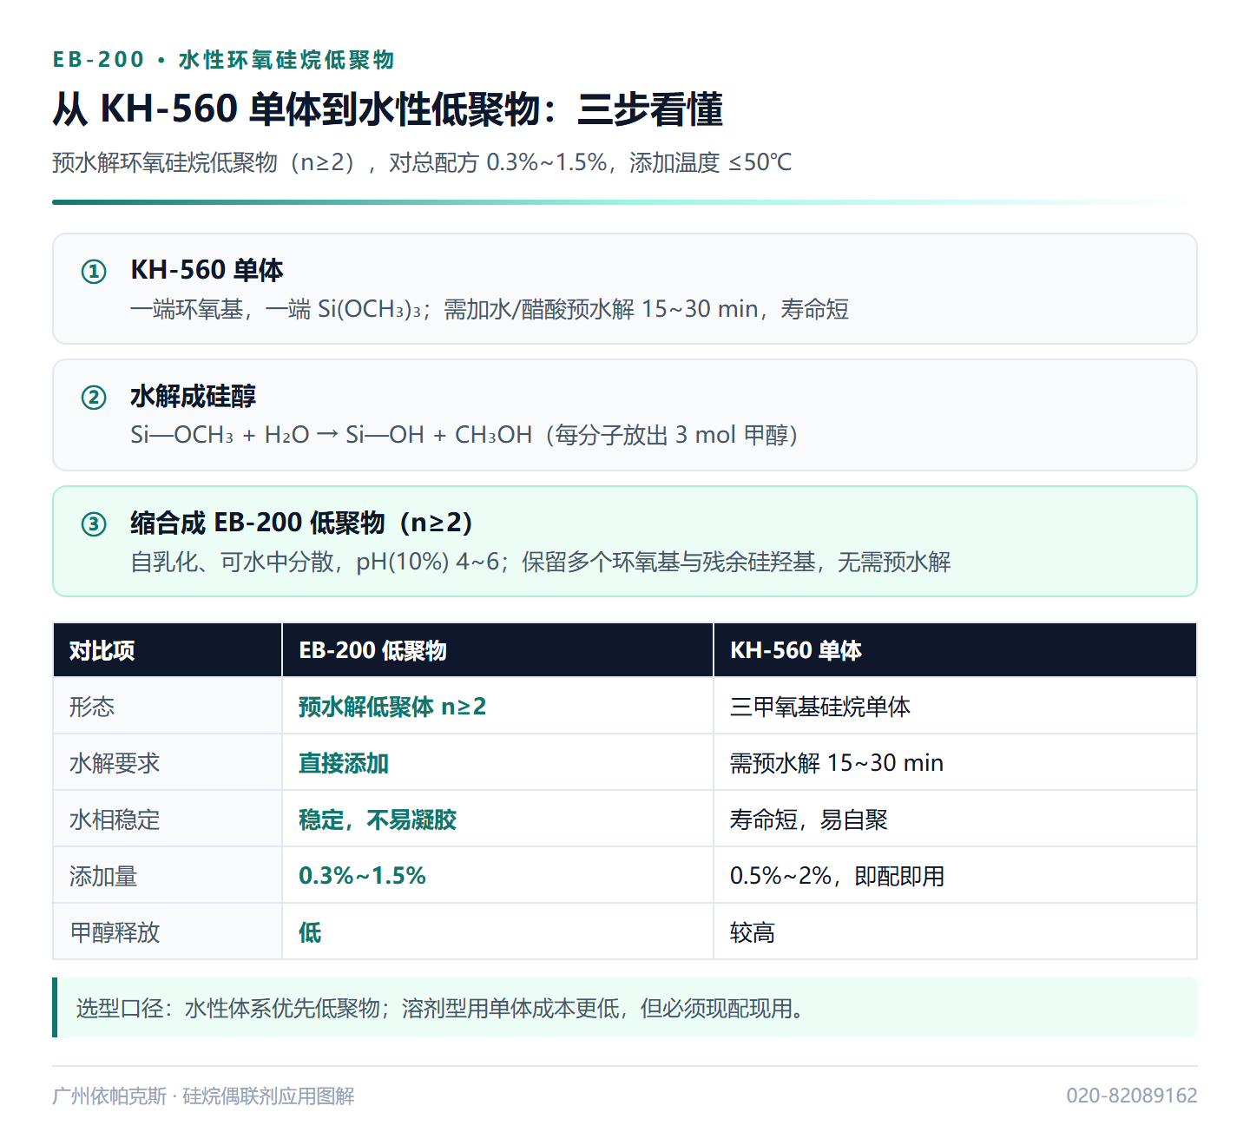1250x1132 pixels.
Task: Click step 1 description starting "一端环氧基"
Action: (x=490, y=309)
